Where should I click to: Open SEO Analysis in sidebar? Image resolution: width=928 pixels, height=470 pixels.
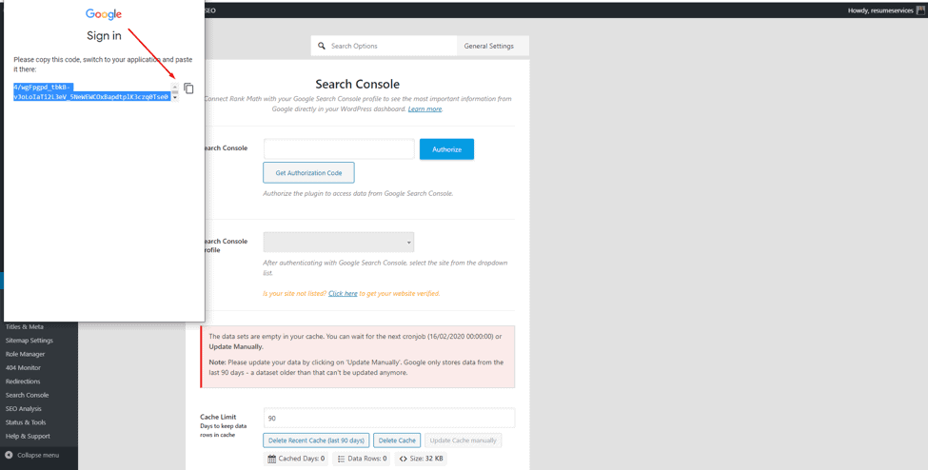[23, 408]
